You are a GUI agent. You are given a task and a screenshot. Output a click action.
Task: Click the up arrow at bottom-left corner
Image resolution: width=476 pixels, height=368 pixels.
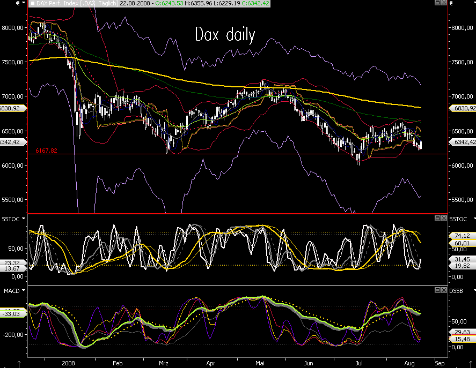[19, 364]
